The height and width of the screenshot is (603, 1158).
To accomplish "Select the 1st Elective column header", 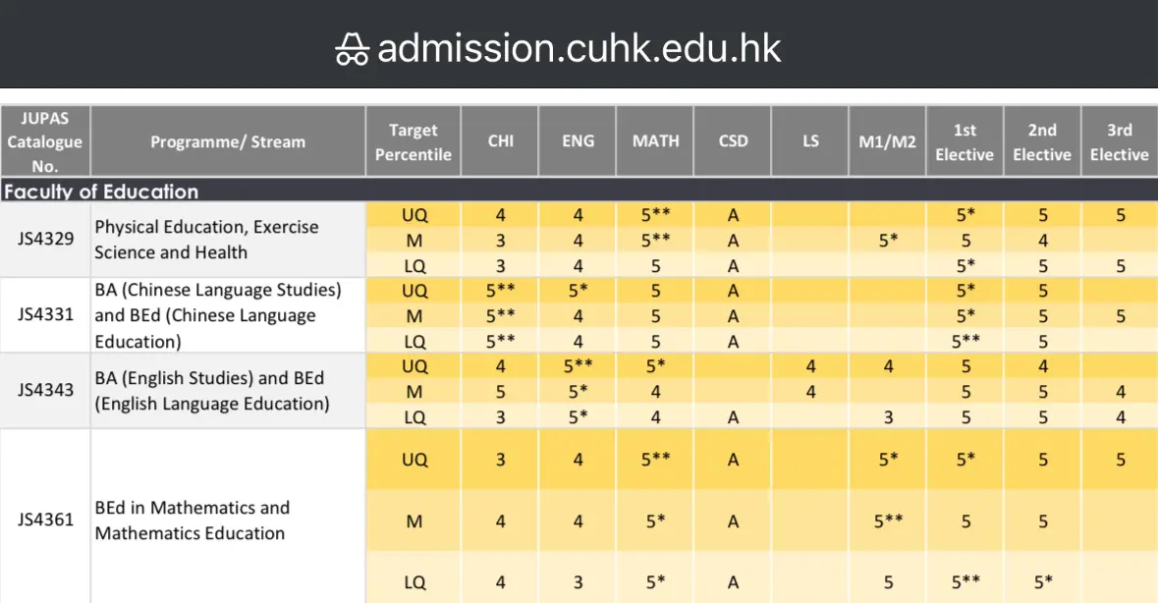I will (965, 141).
